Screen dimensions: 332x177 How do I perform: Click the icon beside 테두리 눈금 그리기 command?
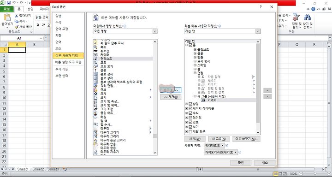tap(95, 140)
